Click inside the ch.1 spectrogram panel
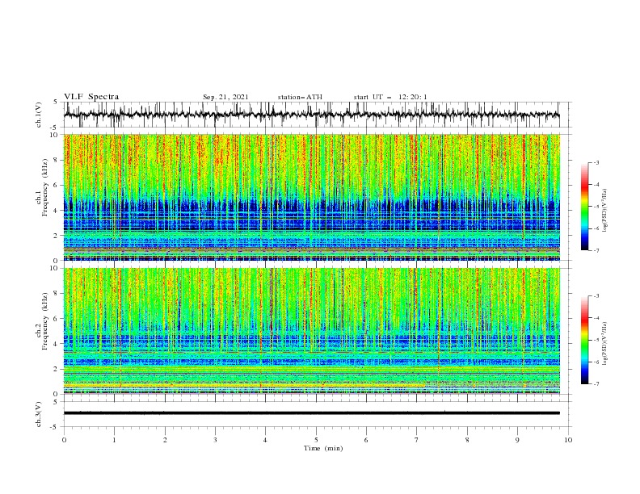Screen dimensions: 640x494 point(312,197)
